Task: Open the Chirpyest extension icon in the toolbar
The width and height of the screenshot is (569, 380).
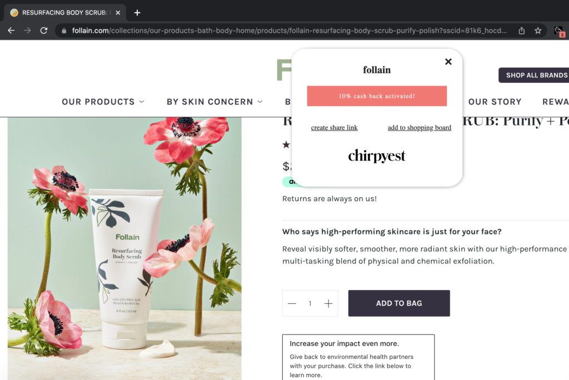Action: 559,31
